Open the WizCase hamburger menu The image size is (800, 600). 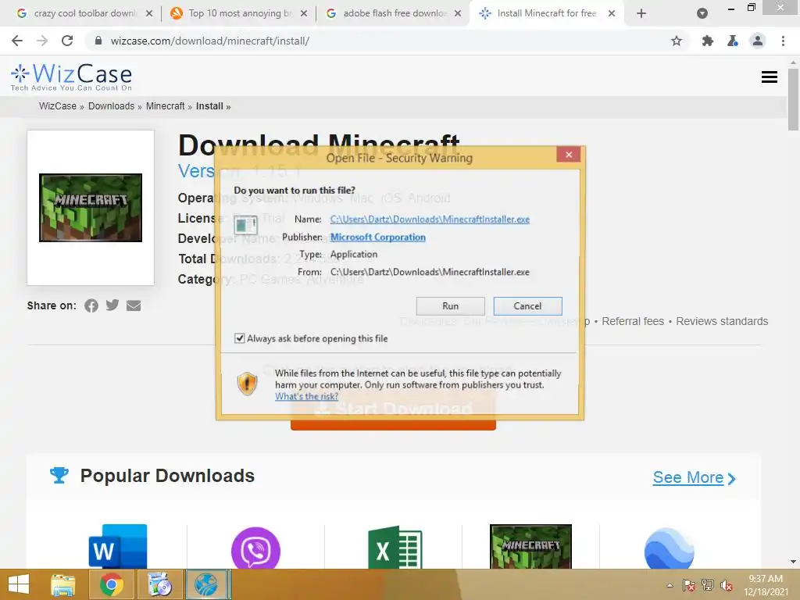[769, 77]
